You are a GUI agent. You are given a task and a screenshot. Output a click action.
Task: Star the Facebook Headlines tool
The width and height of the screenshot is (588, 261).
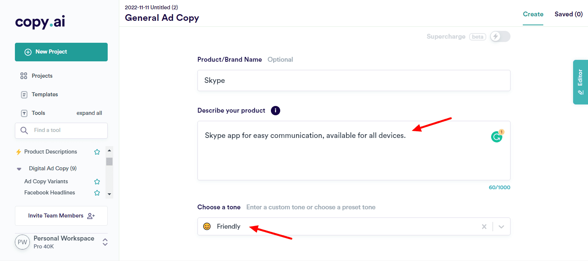[97, 193]
